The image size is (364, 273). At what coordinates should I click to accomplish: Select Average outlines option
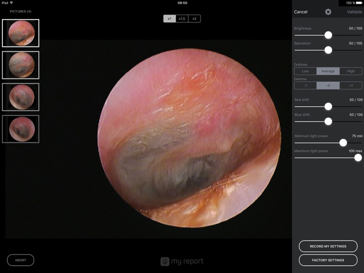pos(328,71)
